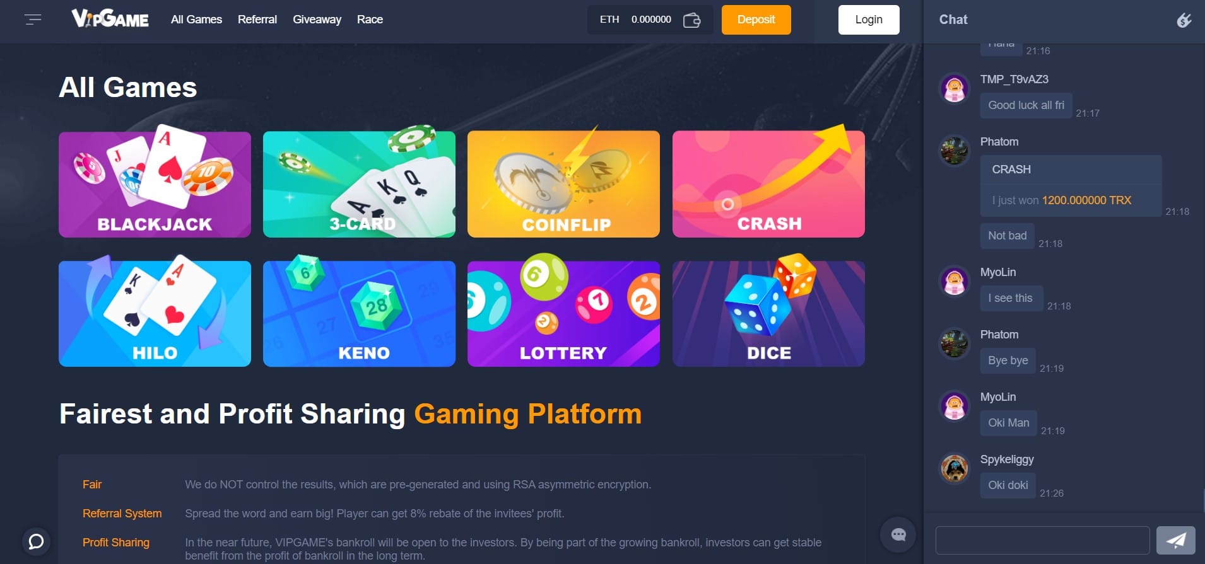
Task: Open the Crash game tile
Action: click(x=768, y=184)
